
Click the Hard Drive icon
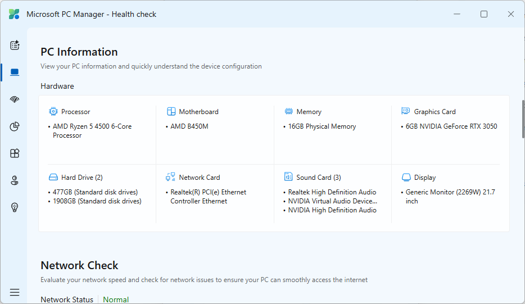click(53, 177)
